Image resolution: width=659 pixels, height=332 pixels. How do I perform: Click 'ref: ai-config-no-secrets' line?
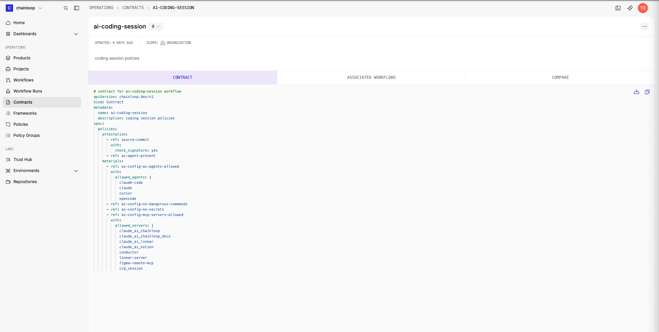(x=135, y=210)
